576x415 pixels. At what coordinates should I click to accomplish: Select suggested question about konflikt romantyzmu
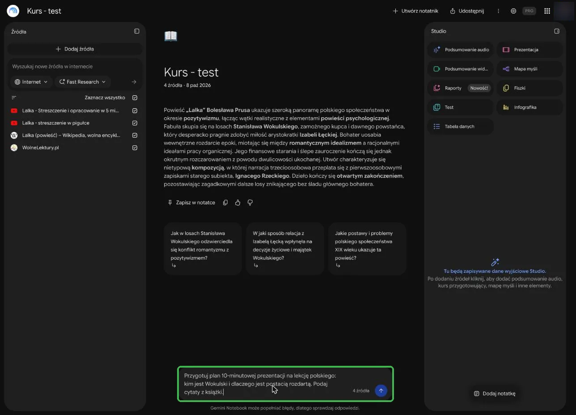pyautogui.click(x=203, y=248)
